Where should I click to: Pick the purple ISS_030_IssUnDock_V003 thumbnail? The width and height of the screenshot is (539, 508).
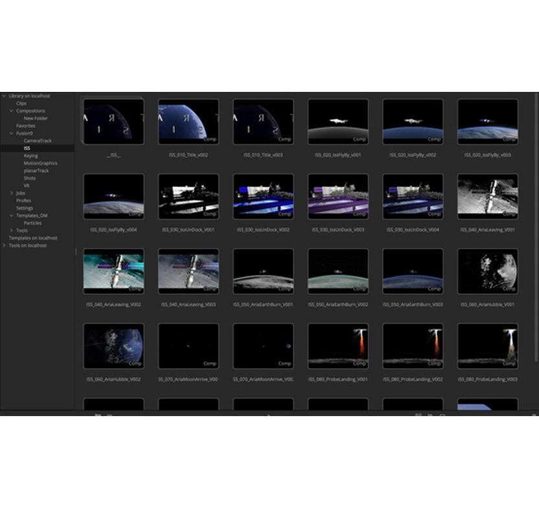pyautogui.click(x=338, y=197)
